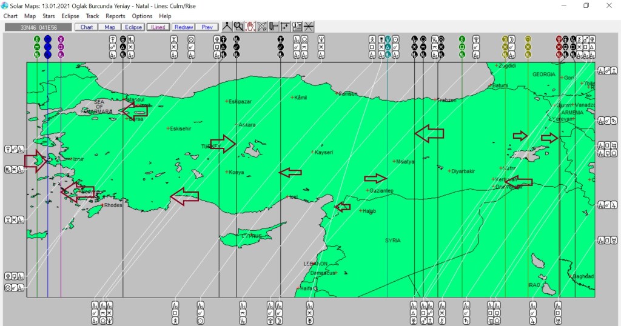Activate the magnifying glass zoom tool
The height and width of the screenshot is (326, 621).
[238, 27]
